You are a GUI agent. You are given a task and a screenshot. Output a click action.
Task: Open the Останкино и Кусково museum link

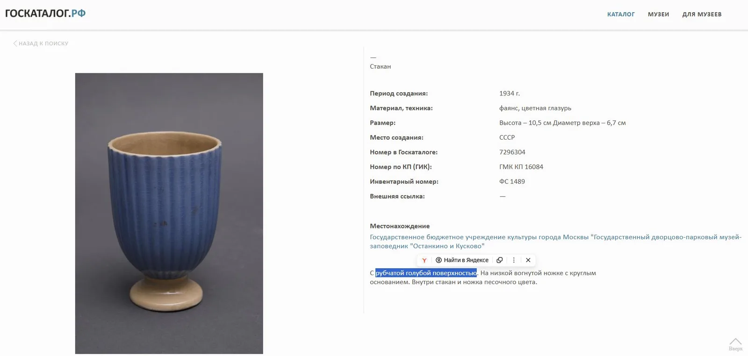555,242
